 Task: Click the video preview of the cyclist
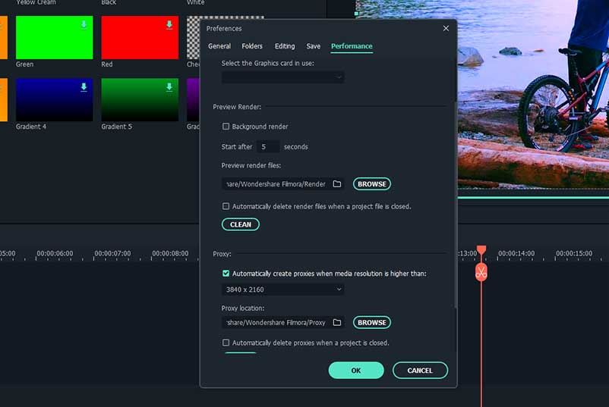(x=533, y=94)
